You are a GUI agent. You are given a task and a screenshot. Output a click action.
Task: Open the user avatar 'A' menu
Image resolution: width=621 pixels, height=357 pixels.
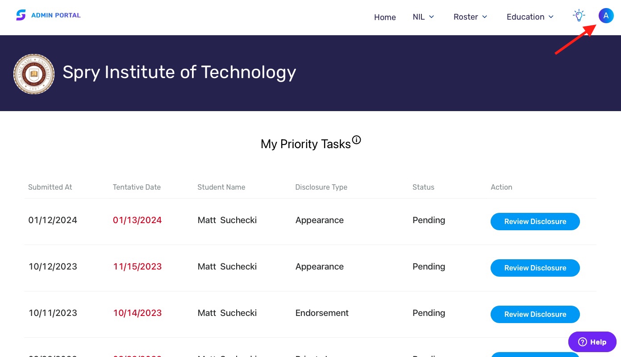[606, 16]
